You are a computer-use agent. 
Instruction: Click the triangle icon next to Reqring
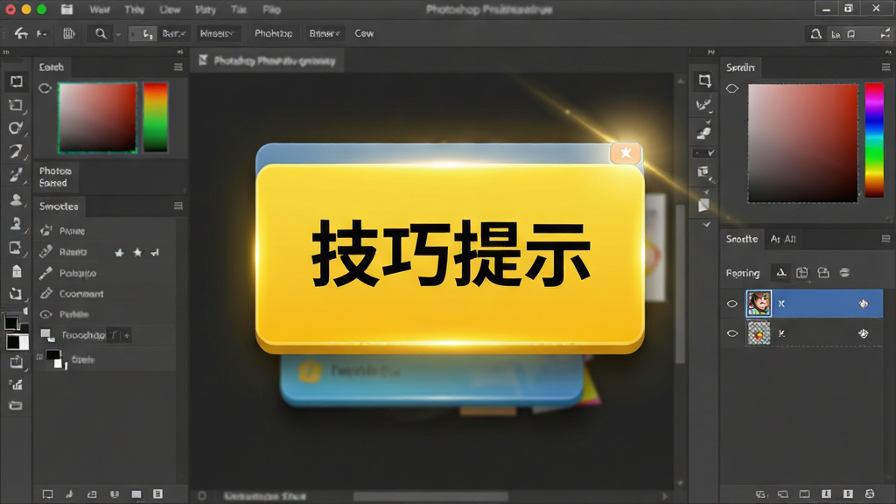coord(780,273)
